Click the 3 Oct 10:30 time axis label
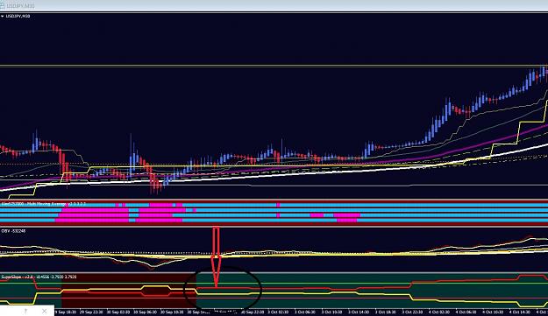548x316 pixels. pos(332,312)
